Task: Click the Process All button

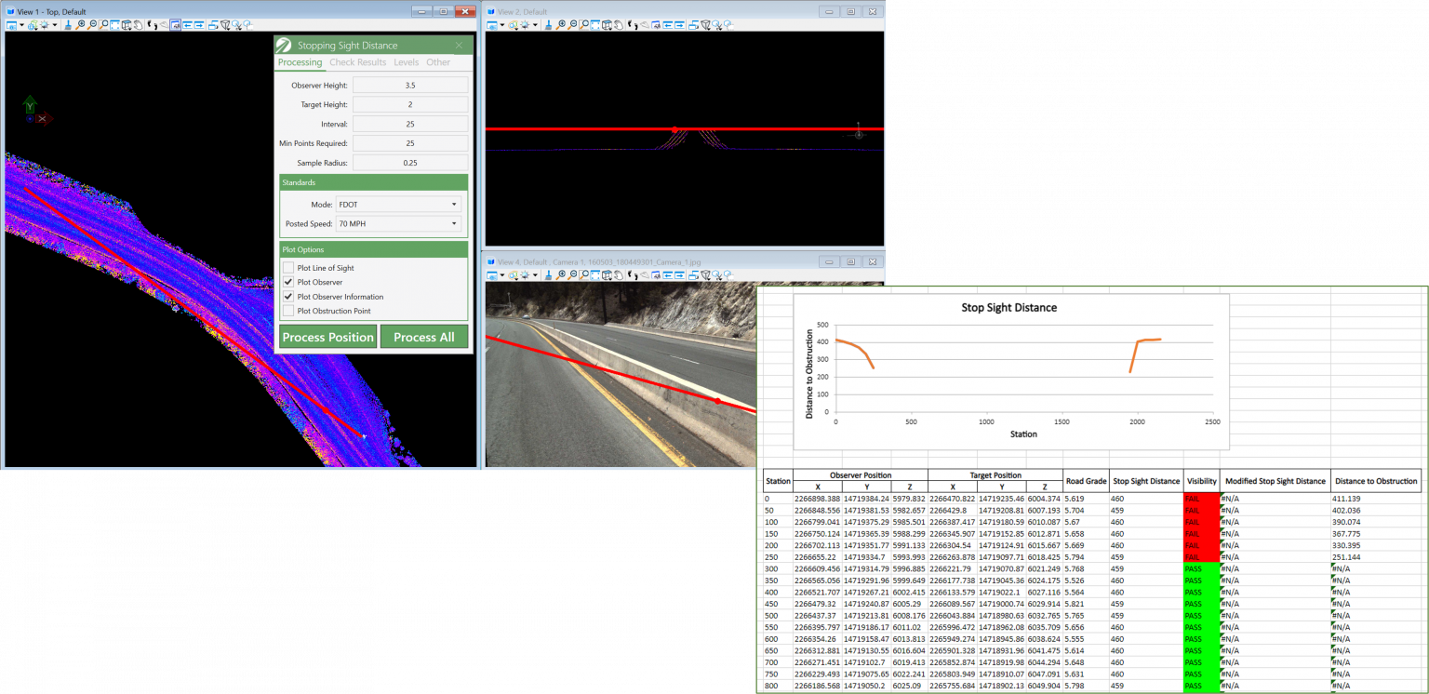Action: 423,337
